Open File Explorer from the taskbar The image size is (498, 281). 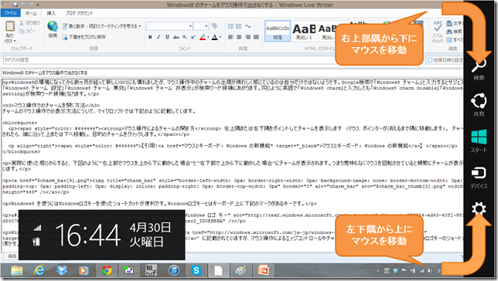(17, 270)
